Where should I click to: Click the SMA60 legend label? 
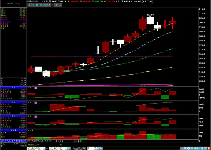pyautogui.click(x=3, y=15)
